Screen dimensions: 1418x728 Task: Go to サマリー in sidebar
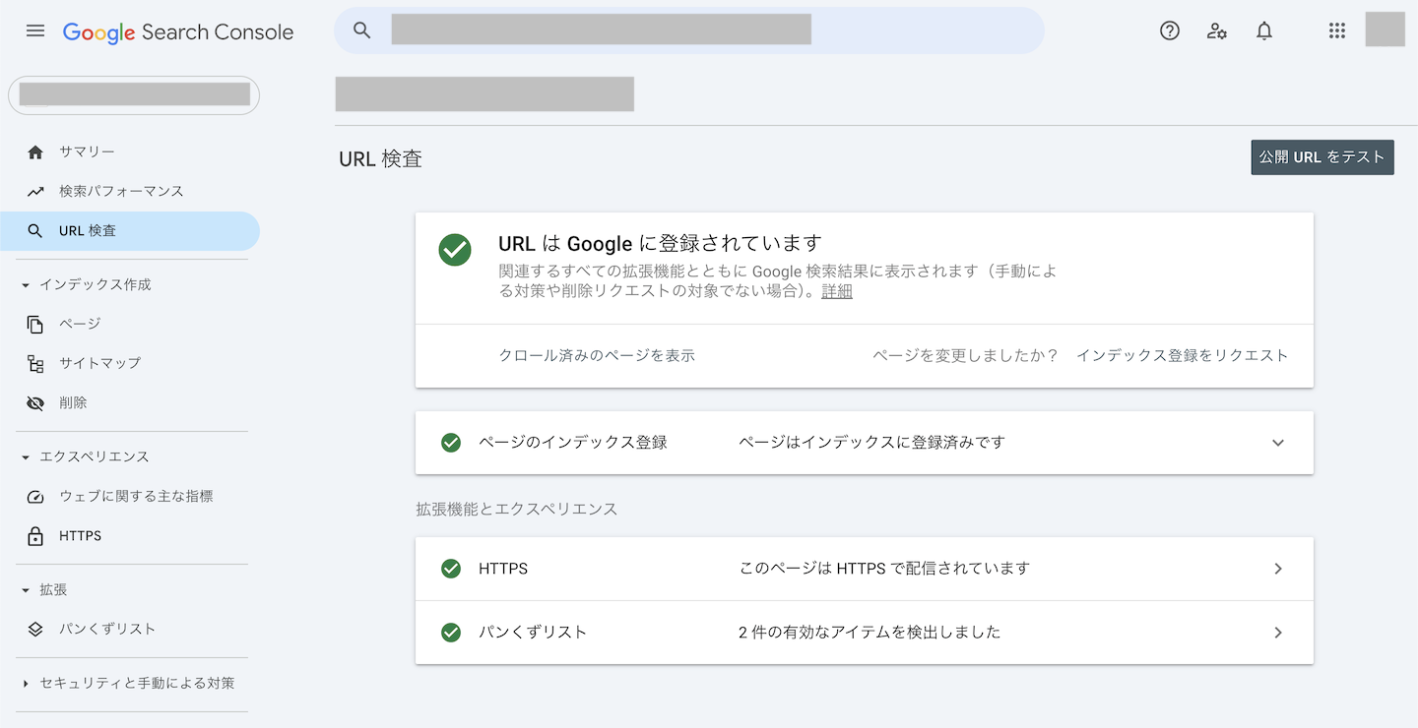130,152
